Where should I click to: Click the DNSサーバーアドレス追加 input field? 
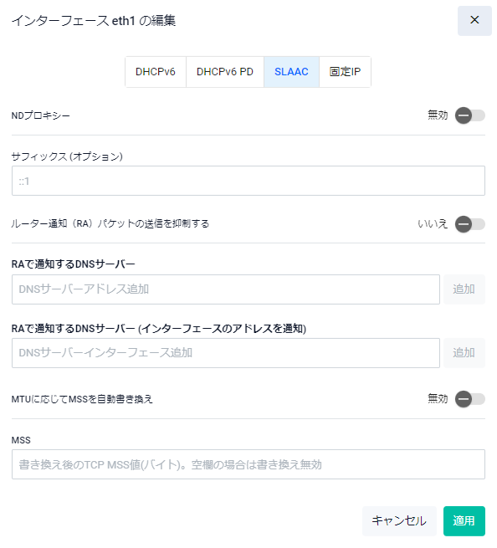tap(226, 289)
